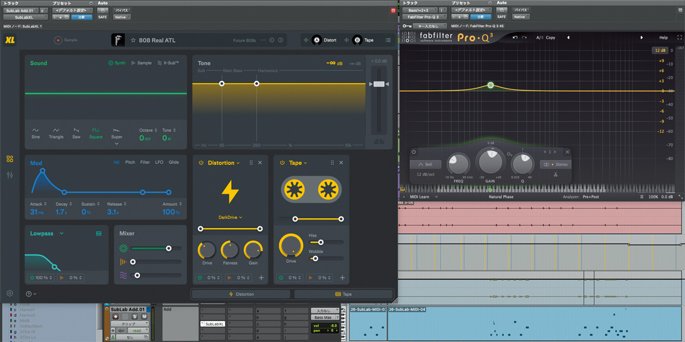Select the Tape tab at bottom
The height and width of the screenshot is (342, 685).
pyautogui.click(x=343, y=294)
